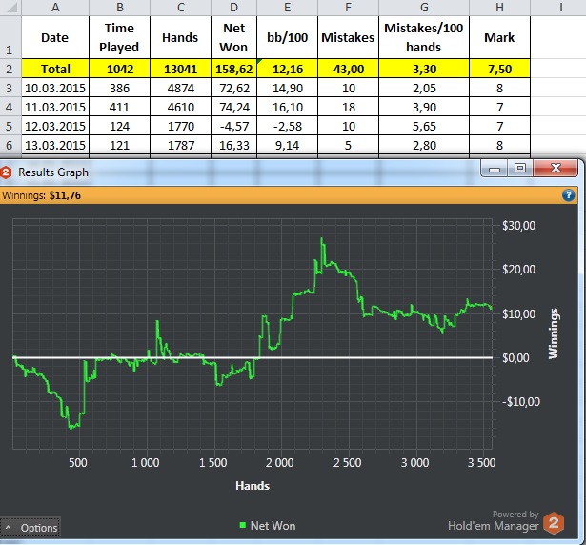The image size is (586, 545).
Task: Select total mark 7,50 cell
Action: pyautogui.click(x=499, y=69)
